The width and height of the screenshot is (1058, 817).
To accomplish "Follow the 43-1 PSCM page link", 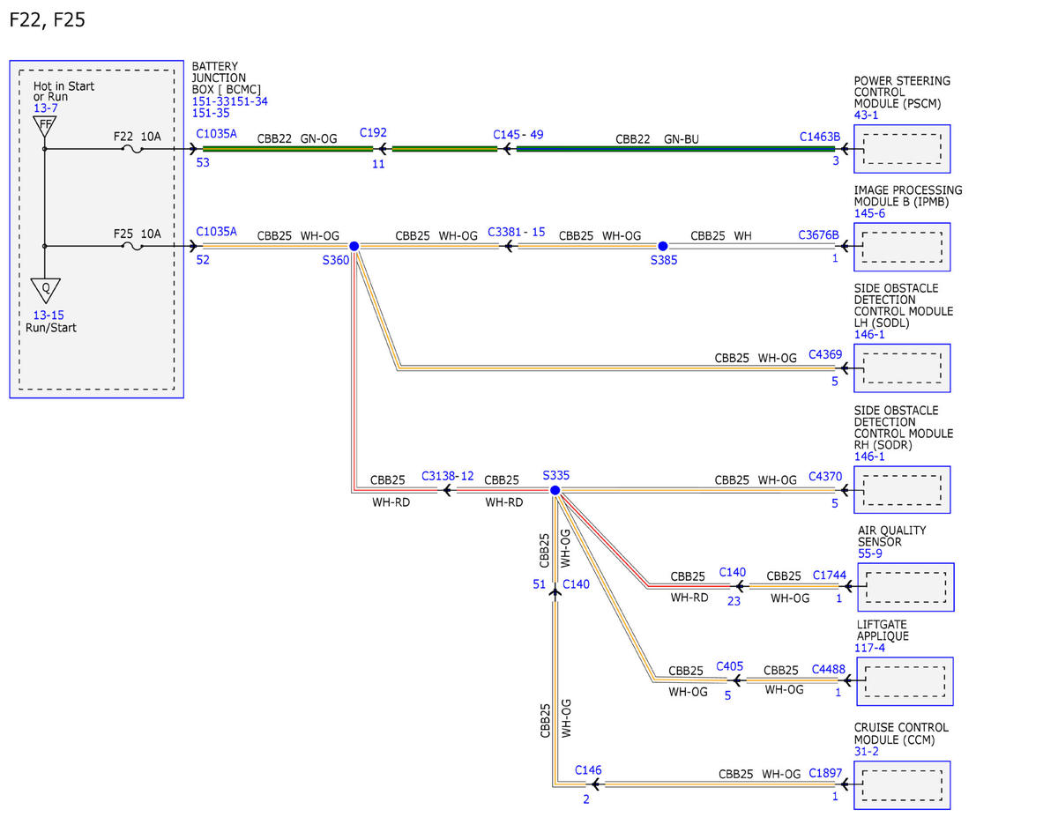I will point(866,115).
